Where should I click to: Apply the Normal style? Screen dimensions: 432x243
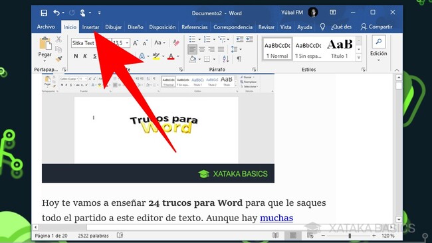click(x=277, y=49)
